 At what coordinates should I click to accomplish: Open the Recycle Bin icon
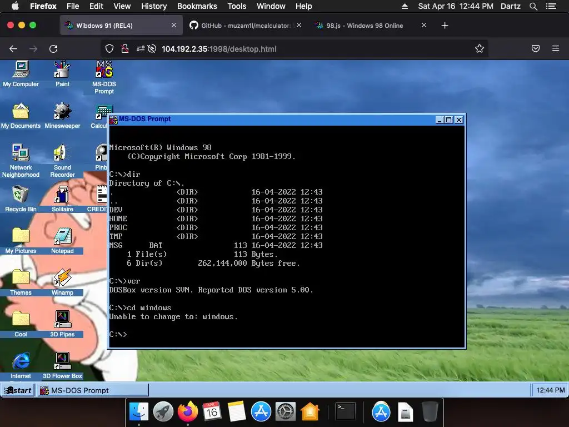coord(21,198)
